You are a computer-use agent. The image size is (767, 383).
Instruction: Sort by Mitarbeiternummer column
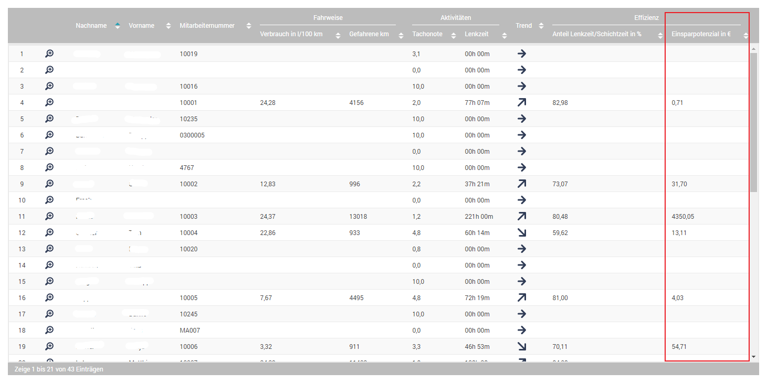coord(249,26)
